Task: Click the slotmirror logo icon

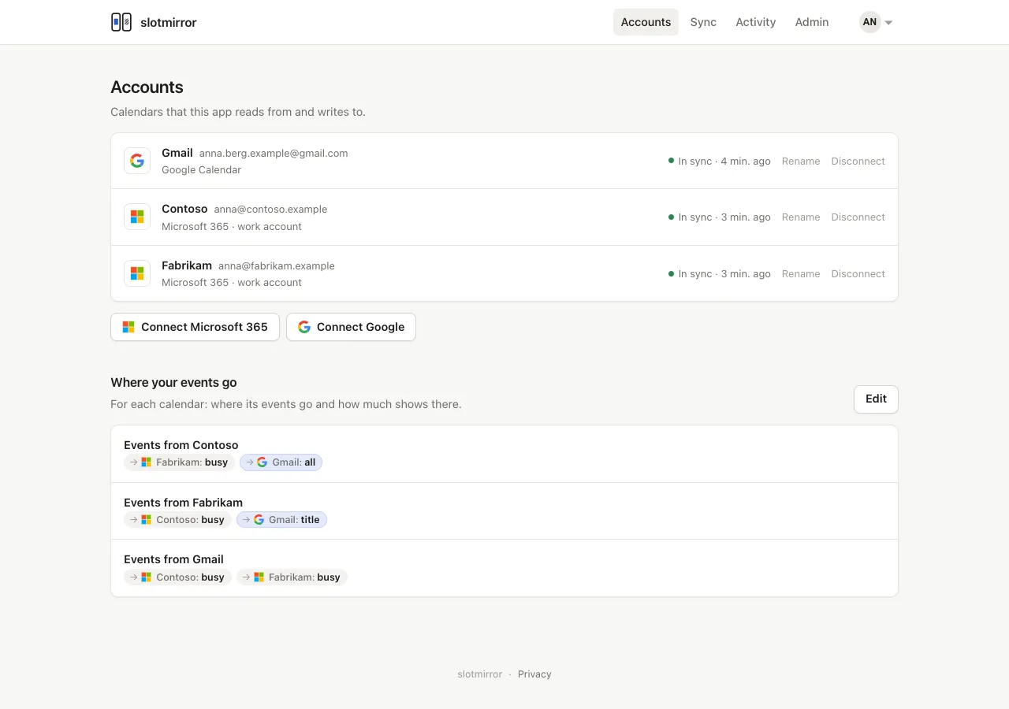Action: coord(121,22)
